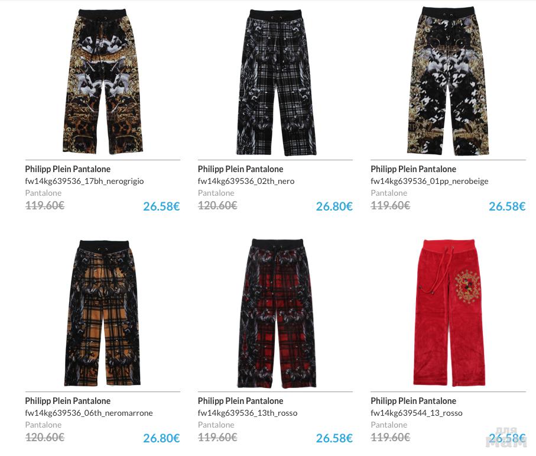Select product code fw14kg639536_17bh_nerogrigio
The width and height of the screenshot is (536, 456).
85,182
